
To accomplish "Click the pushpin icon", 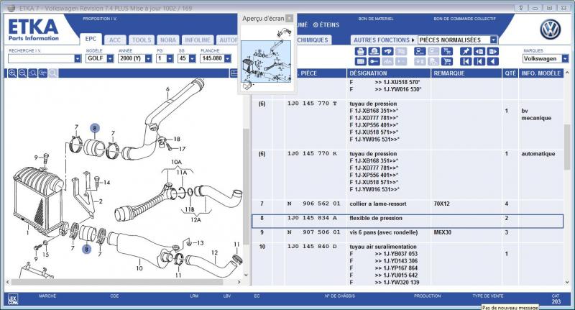I will pos(466,52).
